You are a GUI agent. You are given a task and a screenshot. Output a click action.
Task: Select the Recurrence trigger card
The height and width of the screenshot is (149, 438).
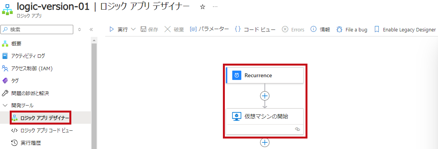coord(265,75)
